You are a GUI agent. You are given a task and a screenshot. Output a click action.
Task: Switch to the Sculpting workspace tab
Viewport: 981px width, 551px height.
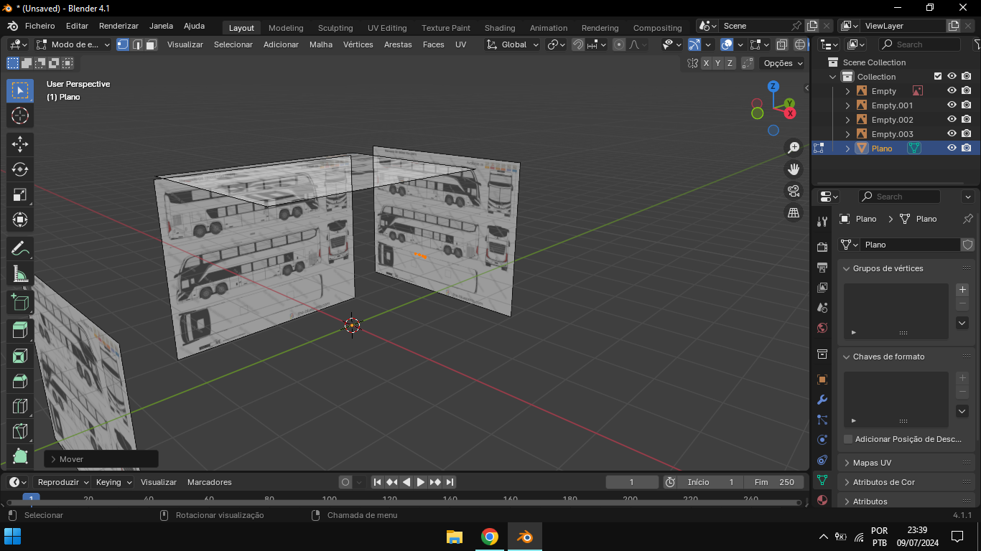335,28
